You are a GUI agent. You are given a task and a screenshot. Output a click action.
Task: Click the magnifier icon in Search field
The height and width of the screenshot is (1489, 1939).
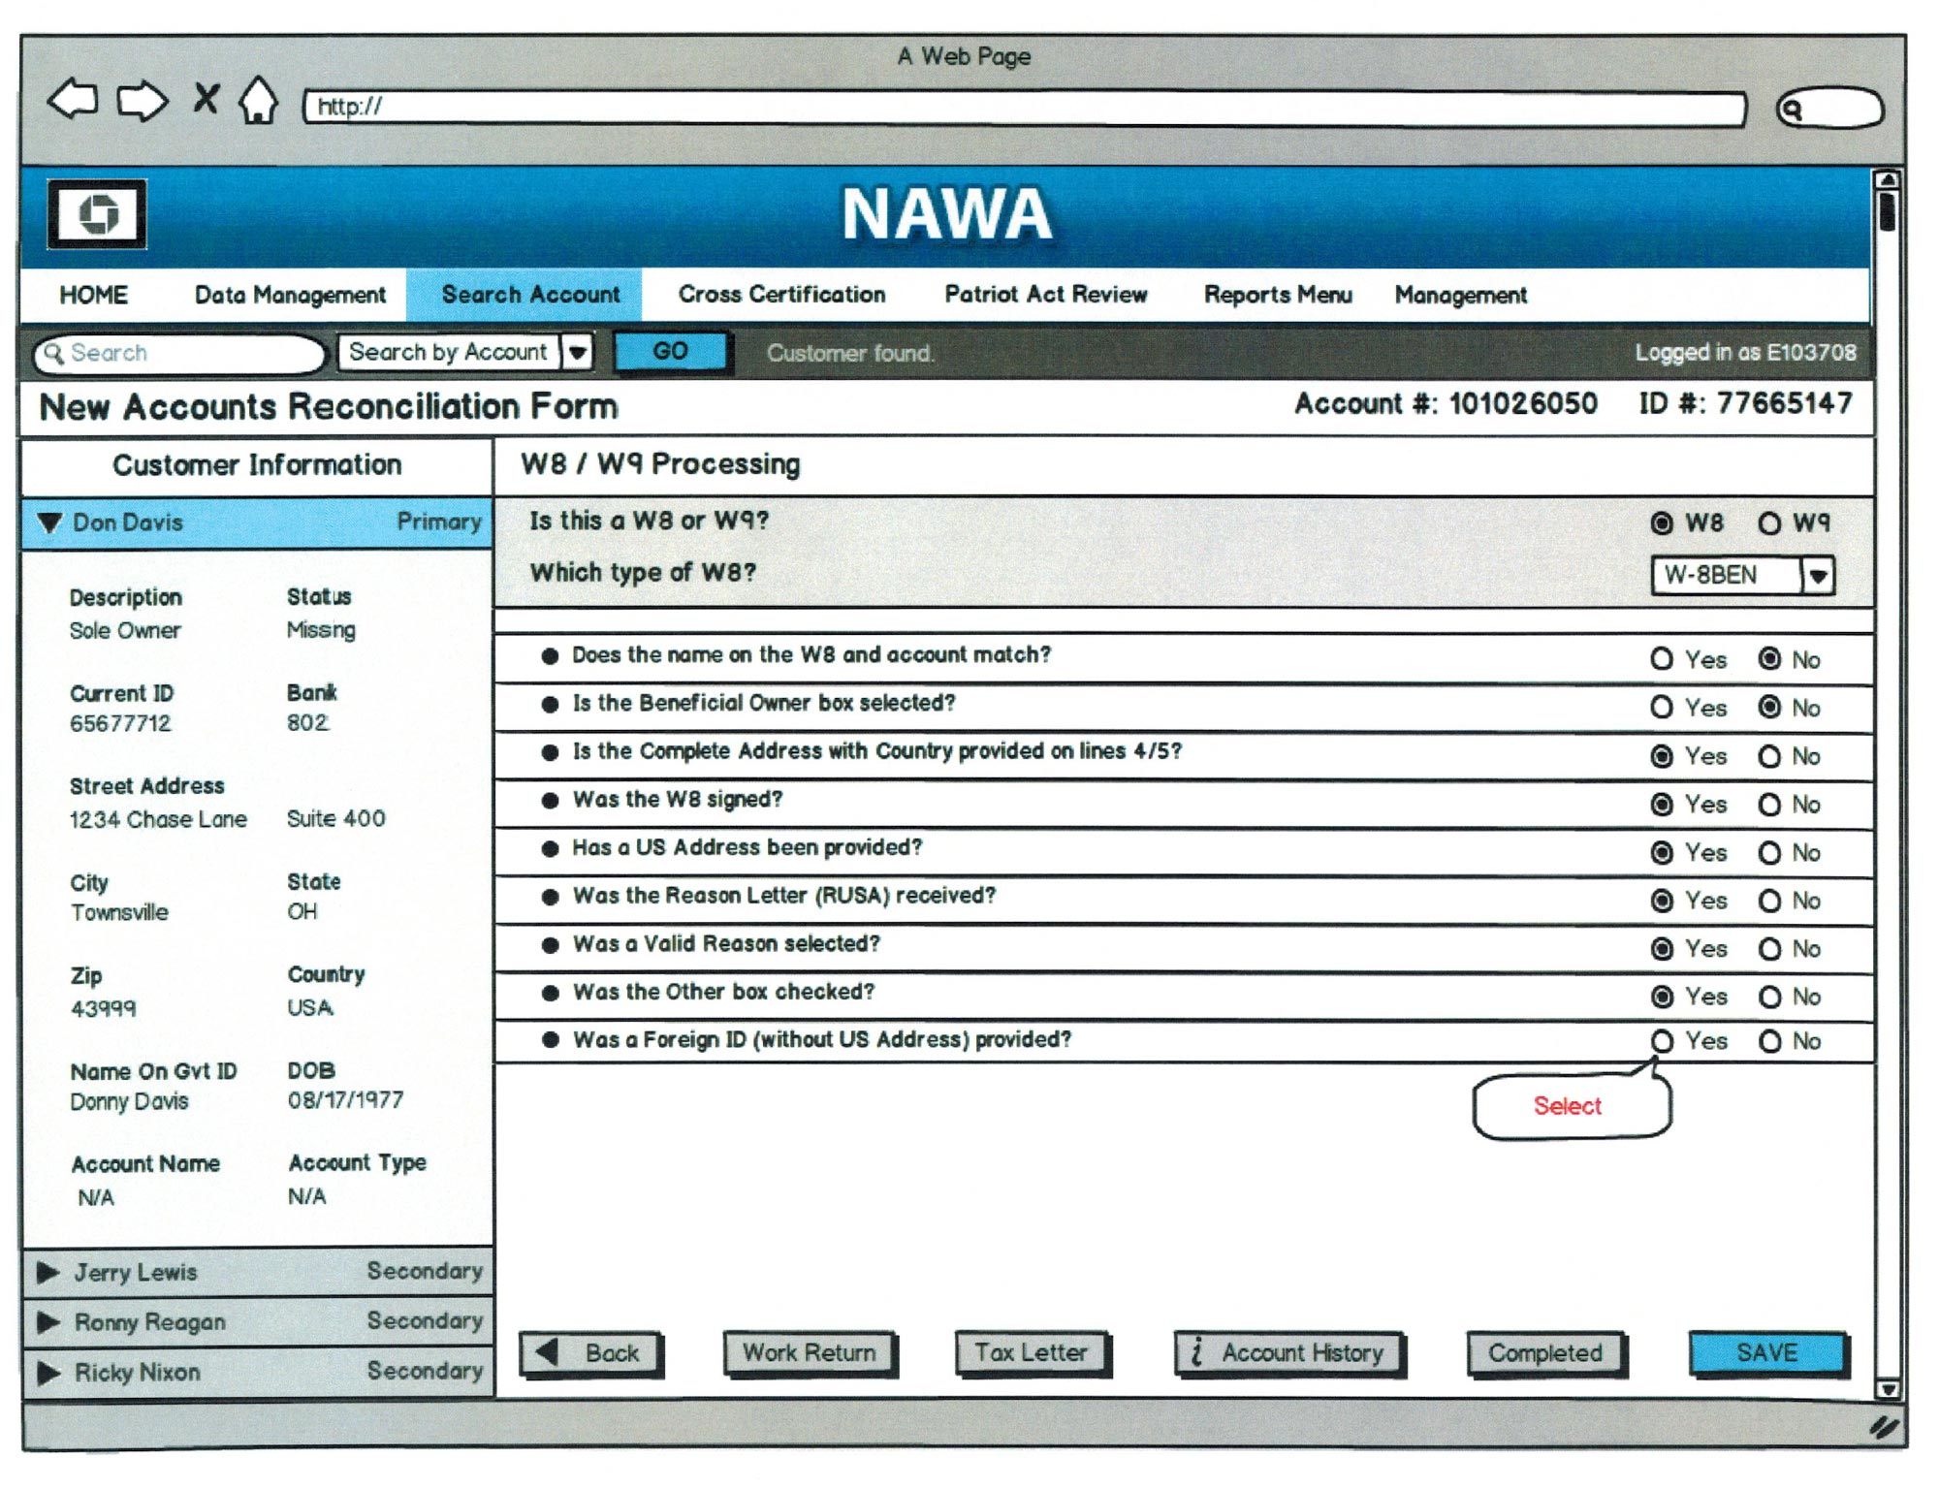pyautogui.click(x=54, y=353)
